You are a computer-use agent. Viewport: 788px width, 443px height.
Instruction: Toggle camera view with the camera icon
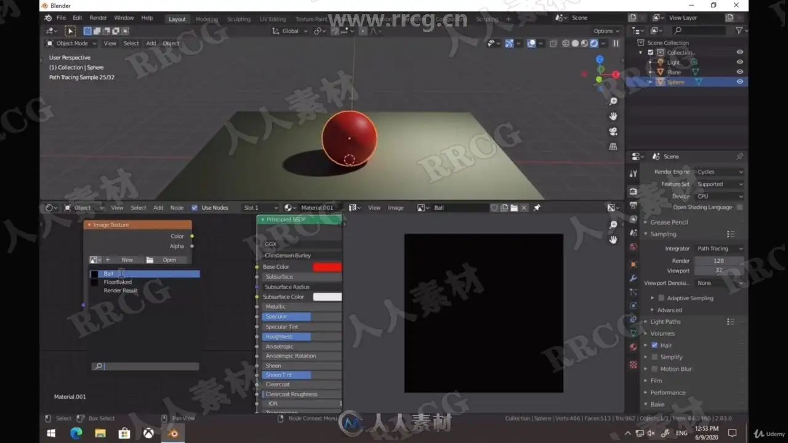[613, 132]
